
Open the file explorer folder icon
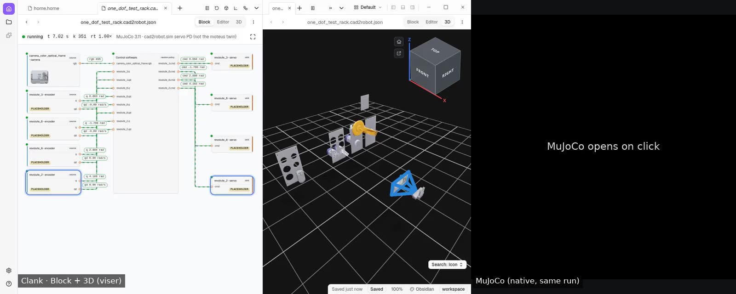[x=9, y=22]
